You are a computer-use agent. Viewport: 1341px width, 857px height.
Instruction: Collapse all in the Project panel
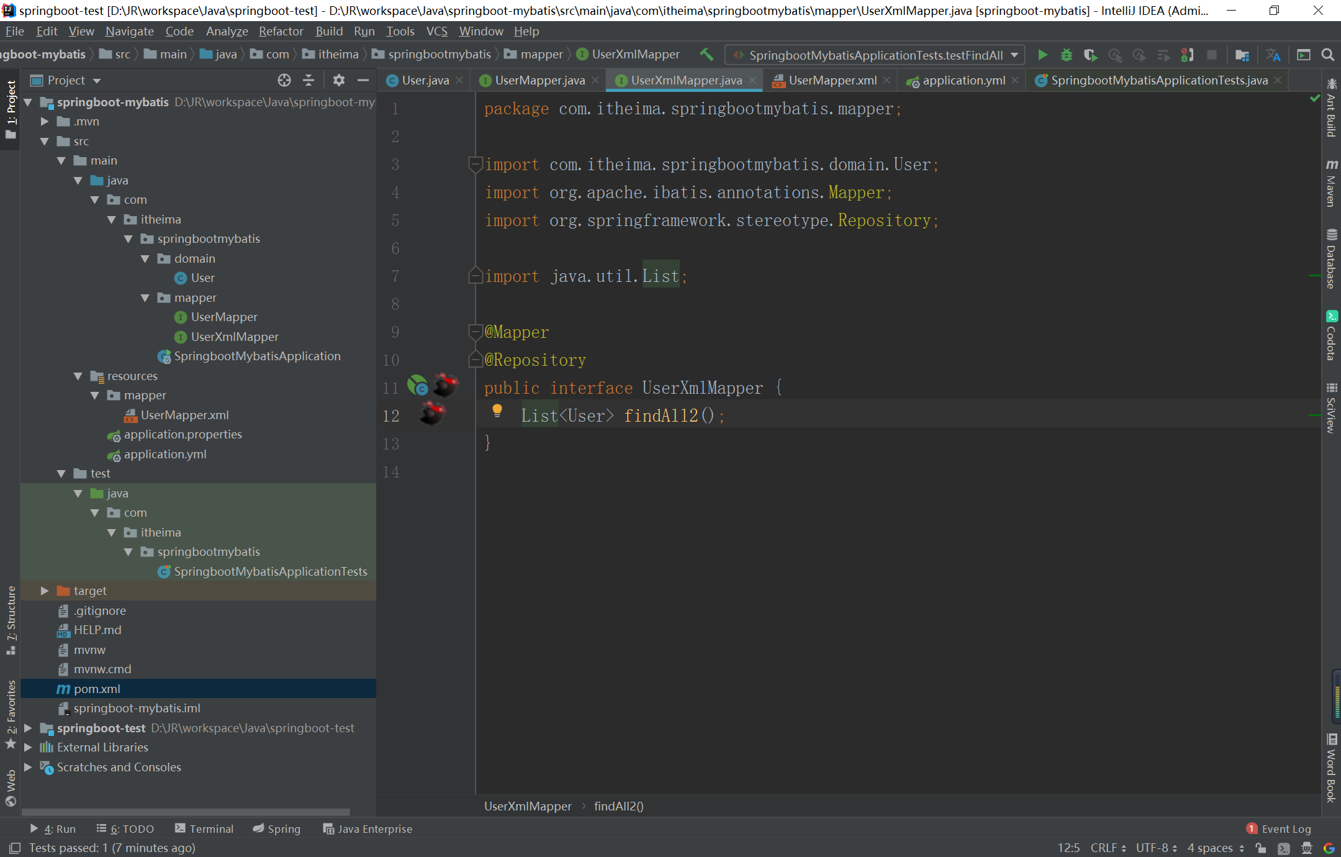click(x=309, y=80)
